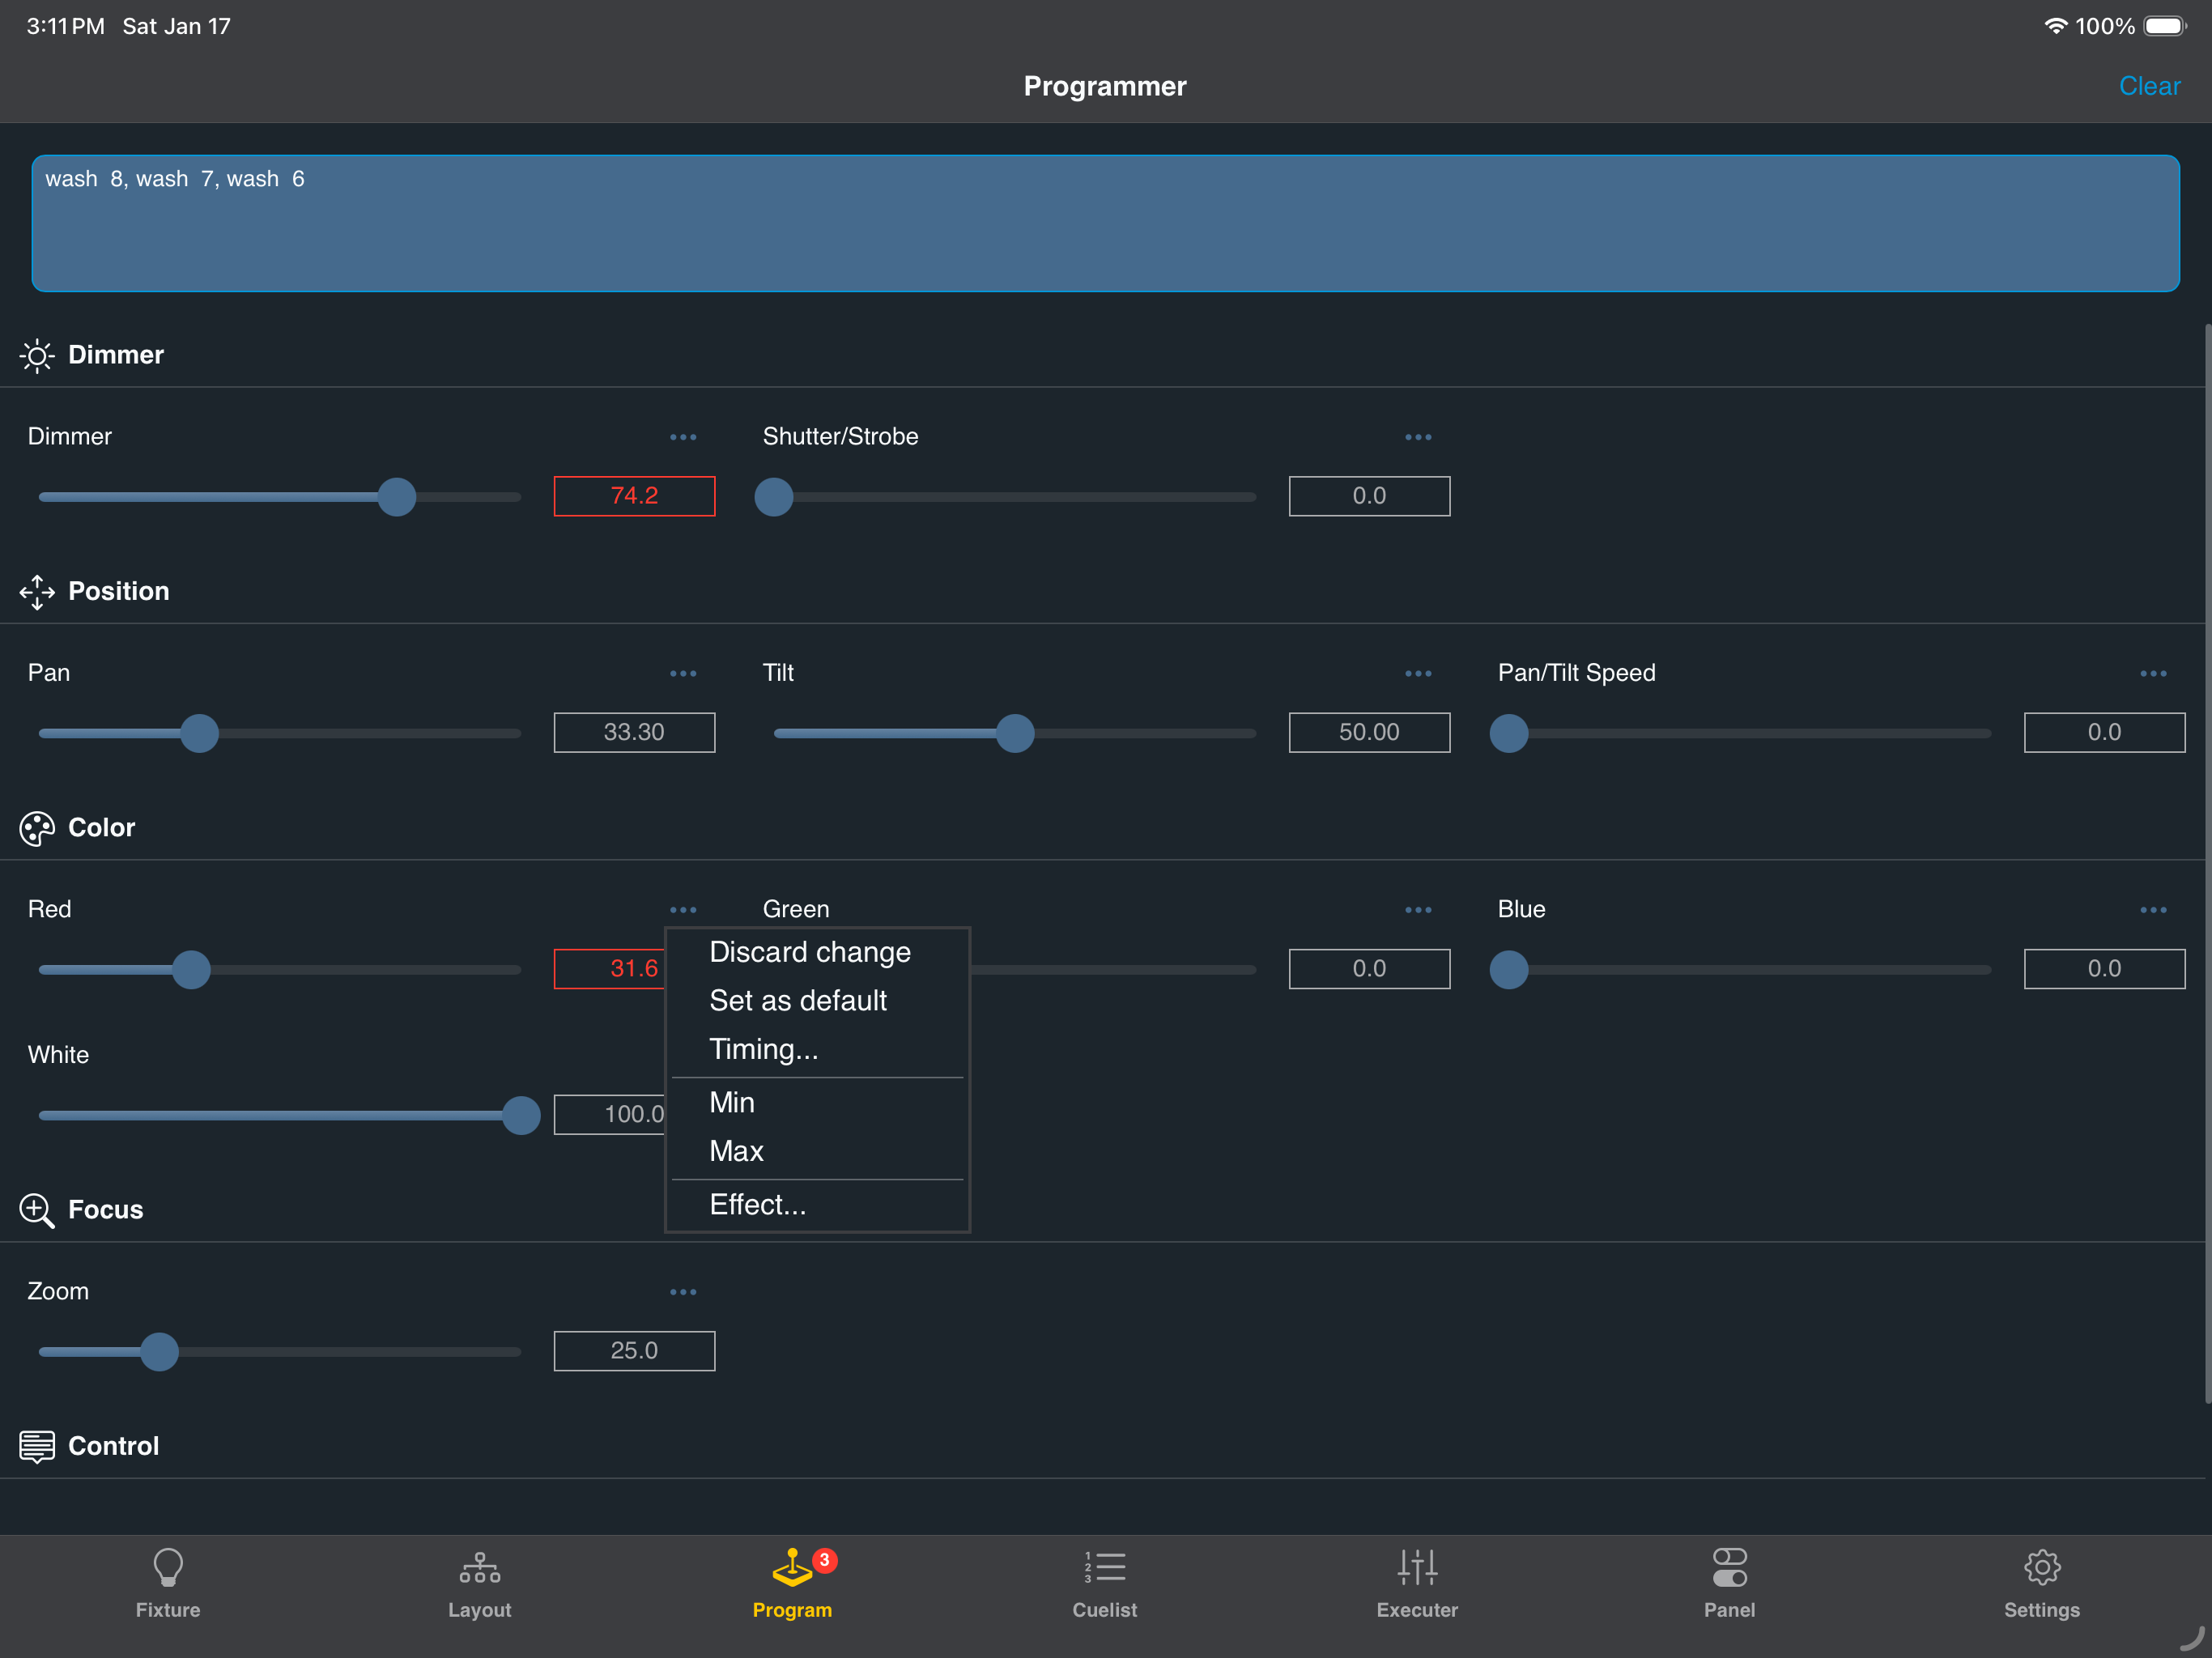Open Pan options dots
2212x1658 pixels.
click(x=683, y=673)
